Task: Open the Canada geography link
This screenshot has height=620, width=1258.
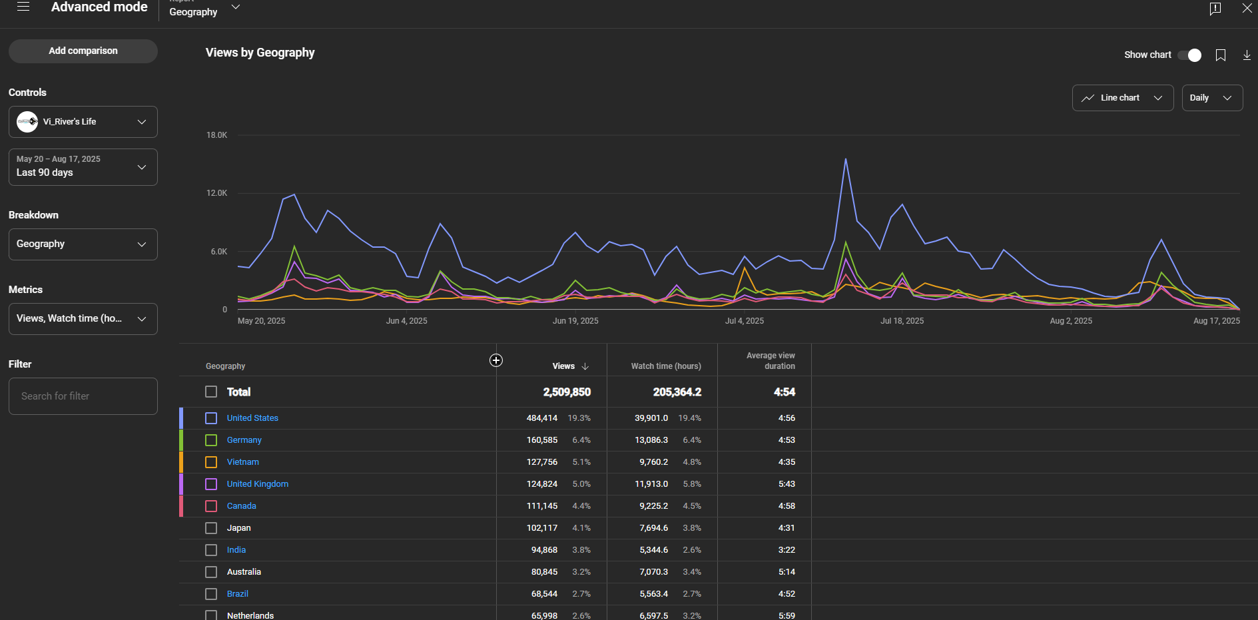Action: point(241,506)
